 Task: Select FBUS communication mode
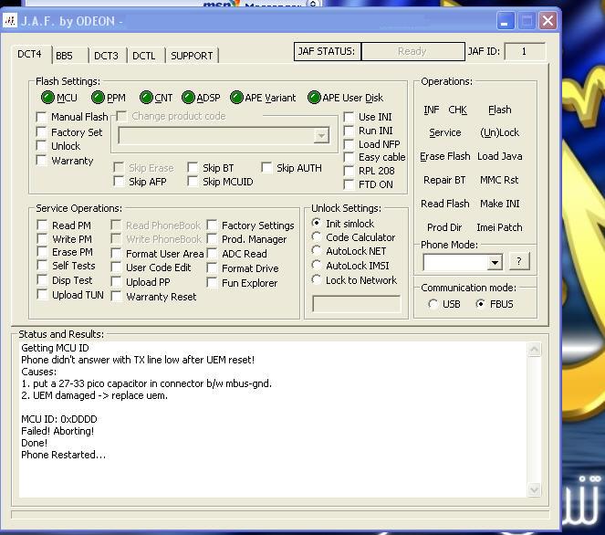(x=480, y=304)
